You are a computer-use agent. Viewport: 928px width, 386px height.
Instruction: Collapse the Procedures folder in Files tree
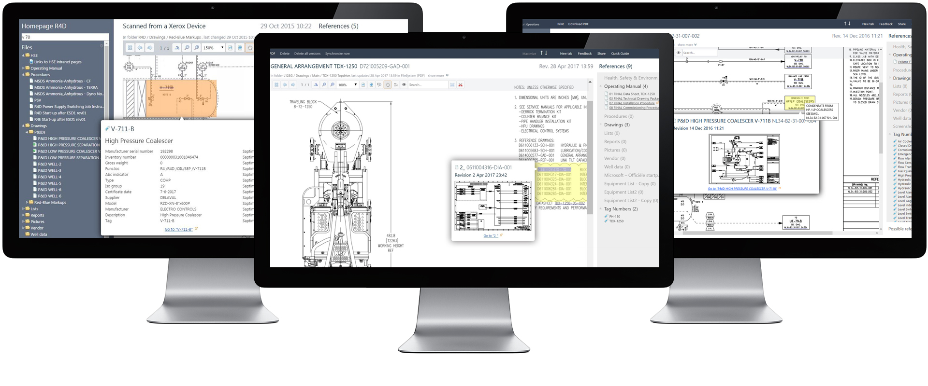[23, 75]
